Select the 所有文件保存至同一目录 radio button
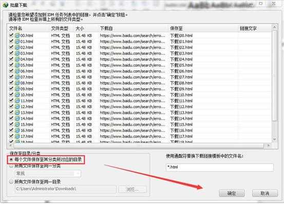 pyautogui.click(x=11, y=182)
